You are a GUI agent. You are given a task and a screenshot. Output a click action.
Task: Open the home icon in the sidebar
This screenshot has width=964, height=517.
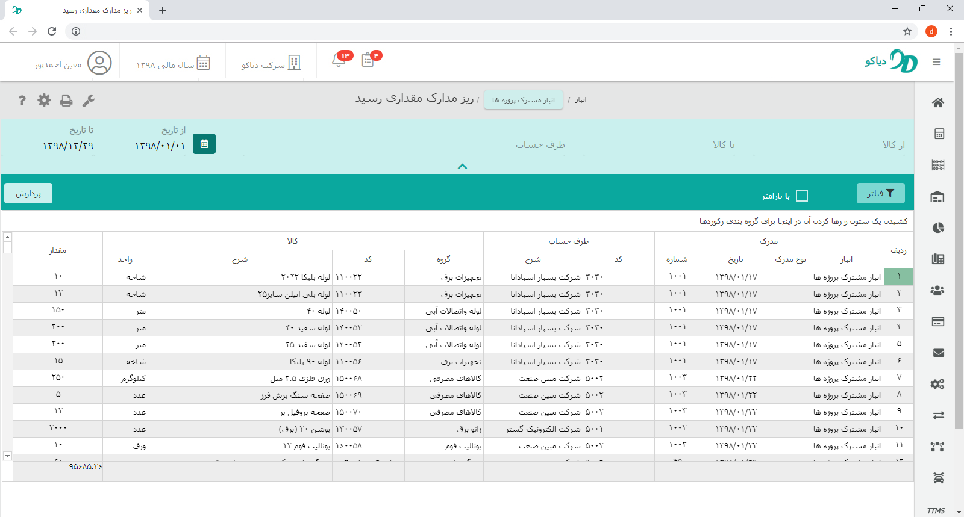tap(938, 103)
